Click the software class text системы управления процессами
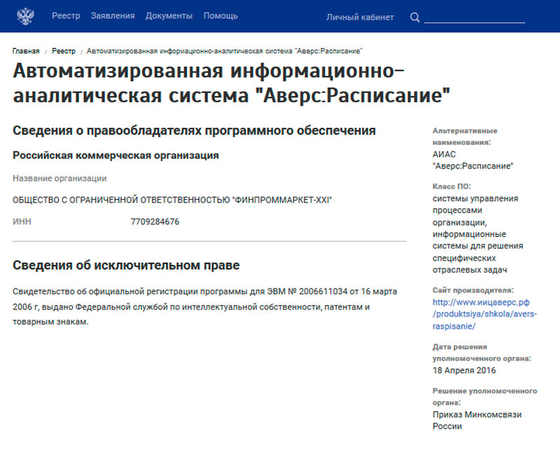 click(x=478, y=234)
